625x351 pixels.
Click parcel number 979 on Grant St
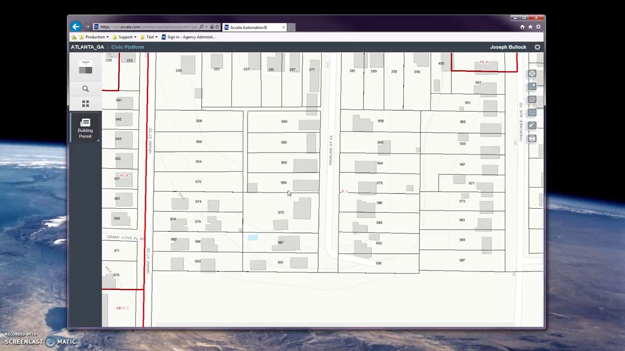[116, 275]
